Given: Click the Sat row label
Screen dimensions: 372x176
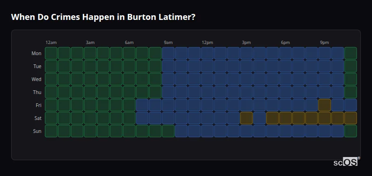Looking at the screenshot, I should [38, 119].
